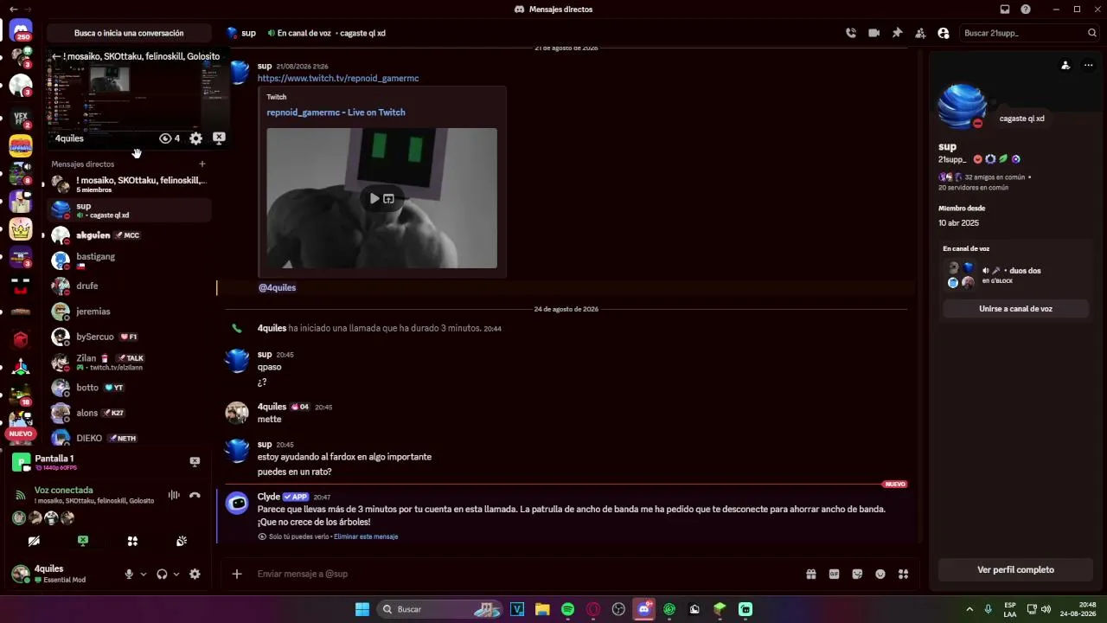The image size is (1107, 623).
Task: Open the sticker picker
Action: click(857, 574)
